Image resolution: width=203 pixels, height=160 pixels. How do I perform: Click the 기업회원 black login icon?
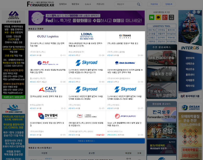172,17
